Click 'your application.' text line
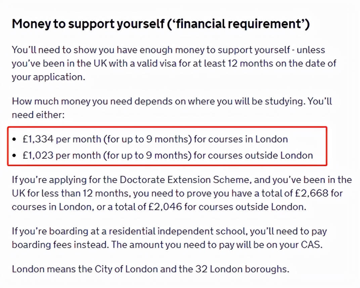This screenshot has height=288, width=360. click(x=48, y=77)
